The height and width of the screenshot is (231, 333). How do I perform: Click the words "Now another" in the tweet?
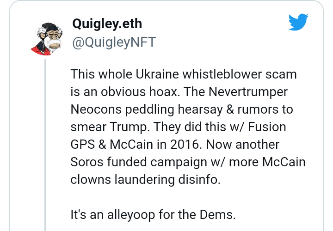[243, 145]
